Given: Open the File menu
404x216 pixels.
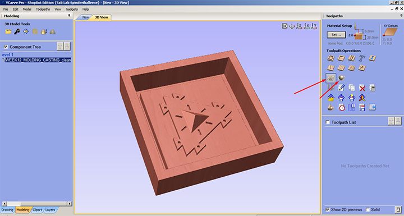Looking at the screenshot, I should pos(6,10).
